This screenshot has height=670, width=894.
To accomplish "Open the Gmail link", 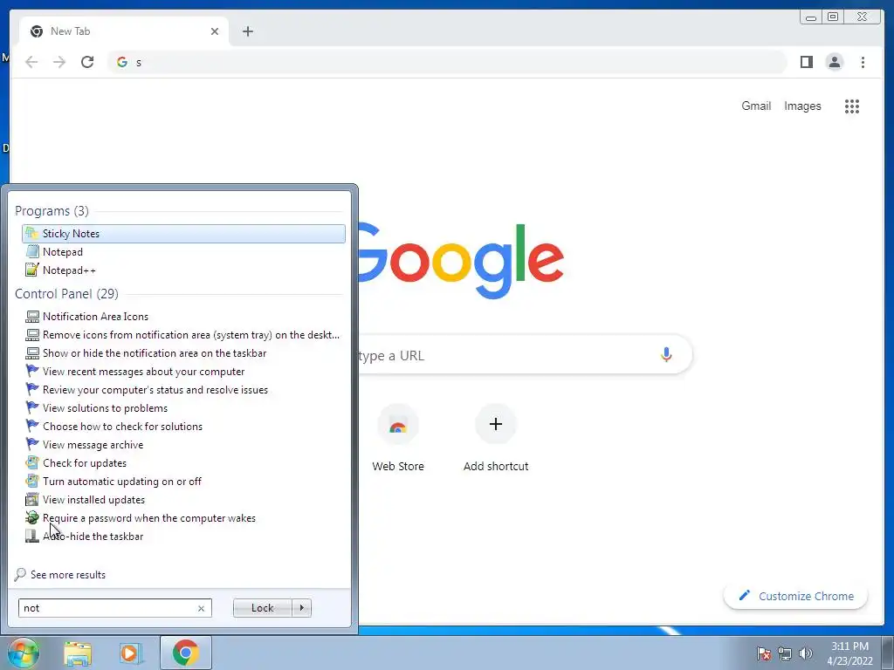I will [756, 106].
